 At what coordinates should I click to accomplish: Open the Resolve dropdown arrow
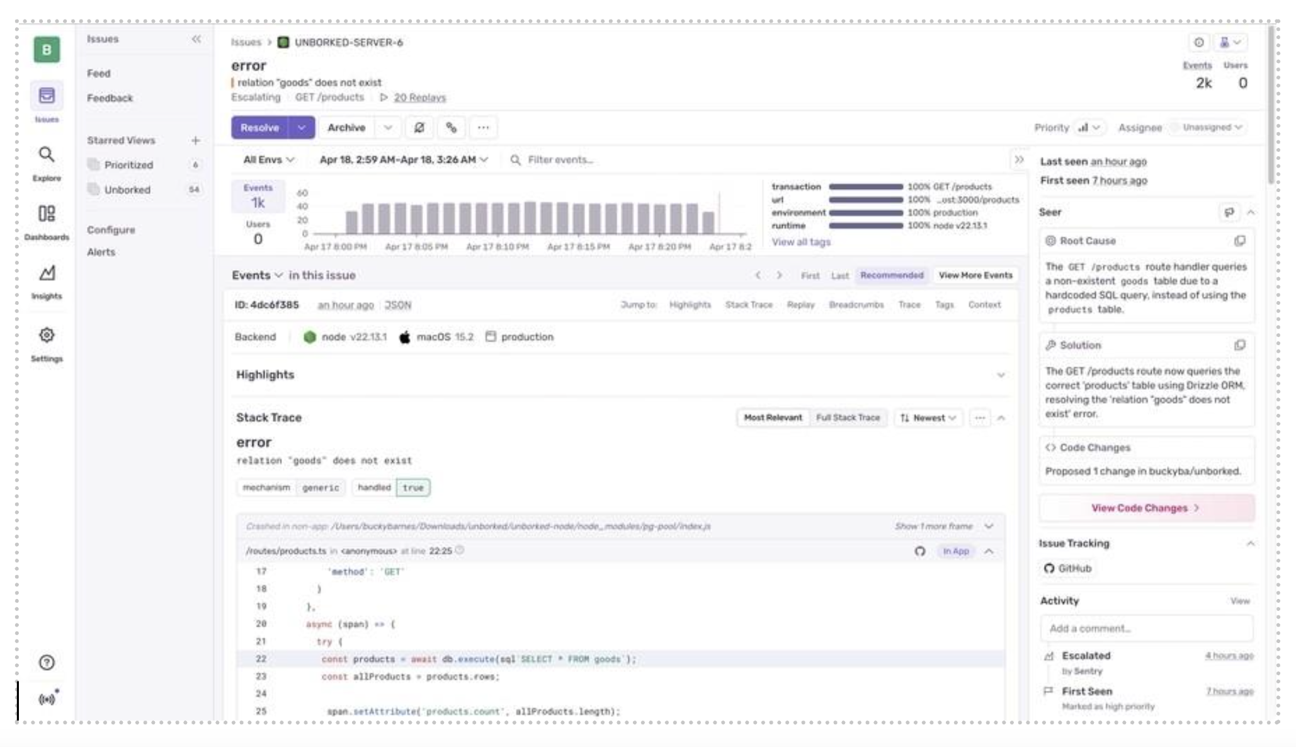point(302,127)
